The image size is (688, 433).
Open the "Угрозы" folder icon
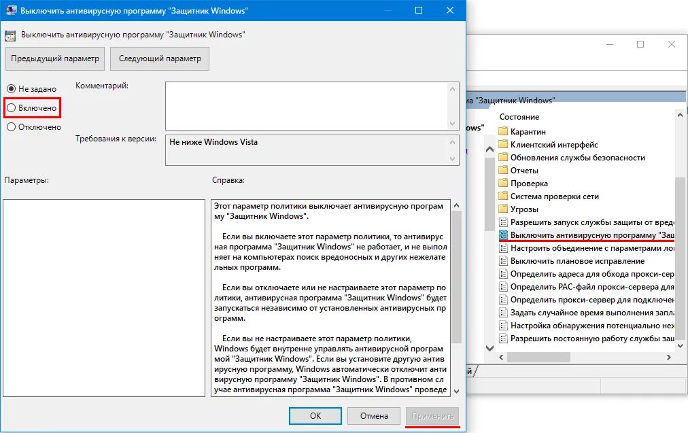tap(503, 209)
